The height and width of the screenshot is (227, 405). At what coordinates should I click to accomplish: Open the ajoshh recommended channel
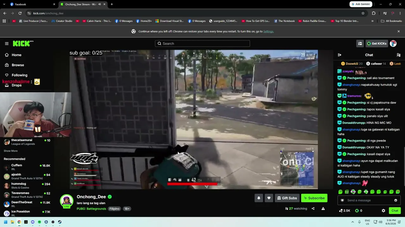pyautogui.click(x=27, y=176)
